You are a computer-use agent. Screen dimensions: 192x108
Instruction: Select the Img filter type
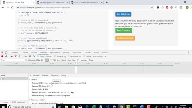tap(58, 60)
